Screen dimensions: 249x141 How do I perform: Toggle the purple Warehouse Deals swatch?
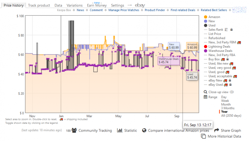pyautogui.click(x=206, y=51)
